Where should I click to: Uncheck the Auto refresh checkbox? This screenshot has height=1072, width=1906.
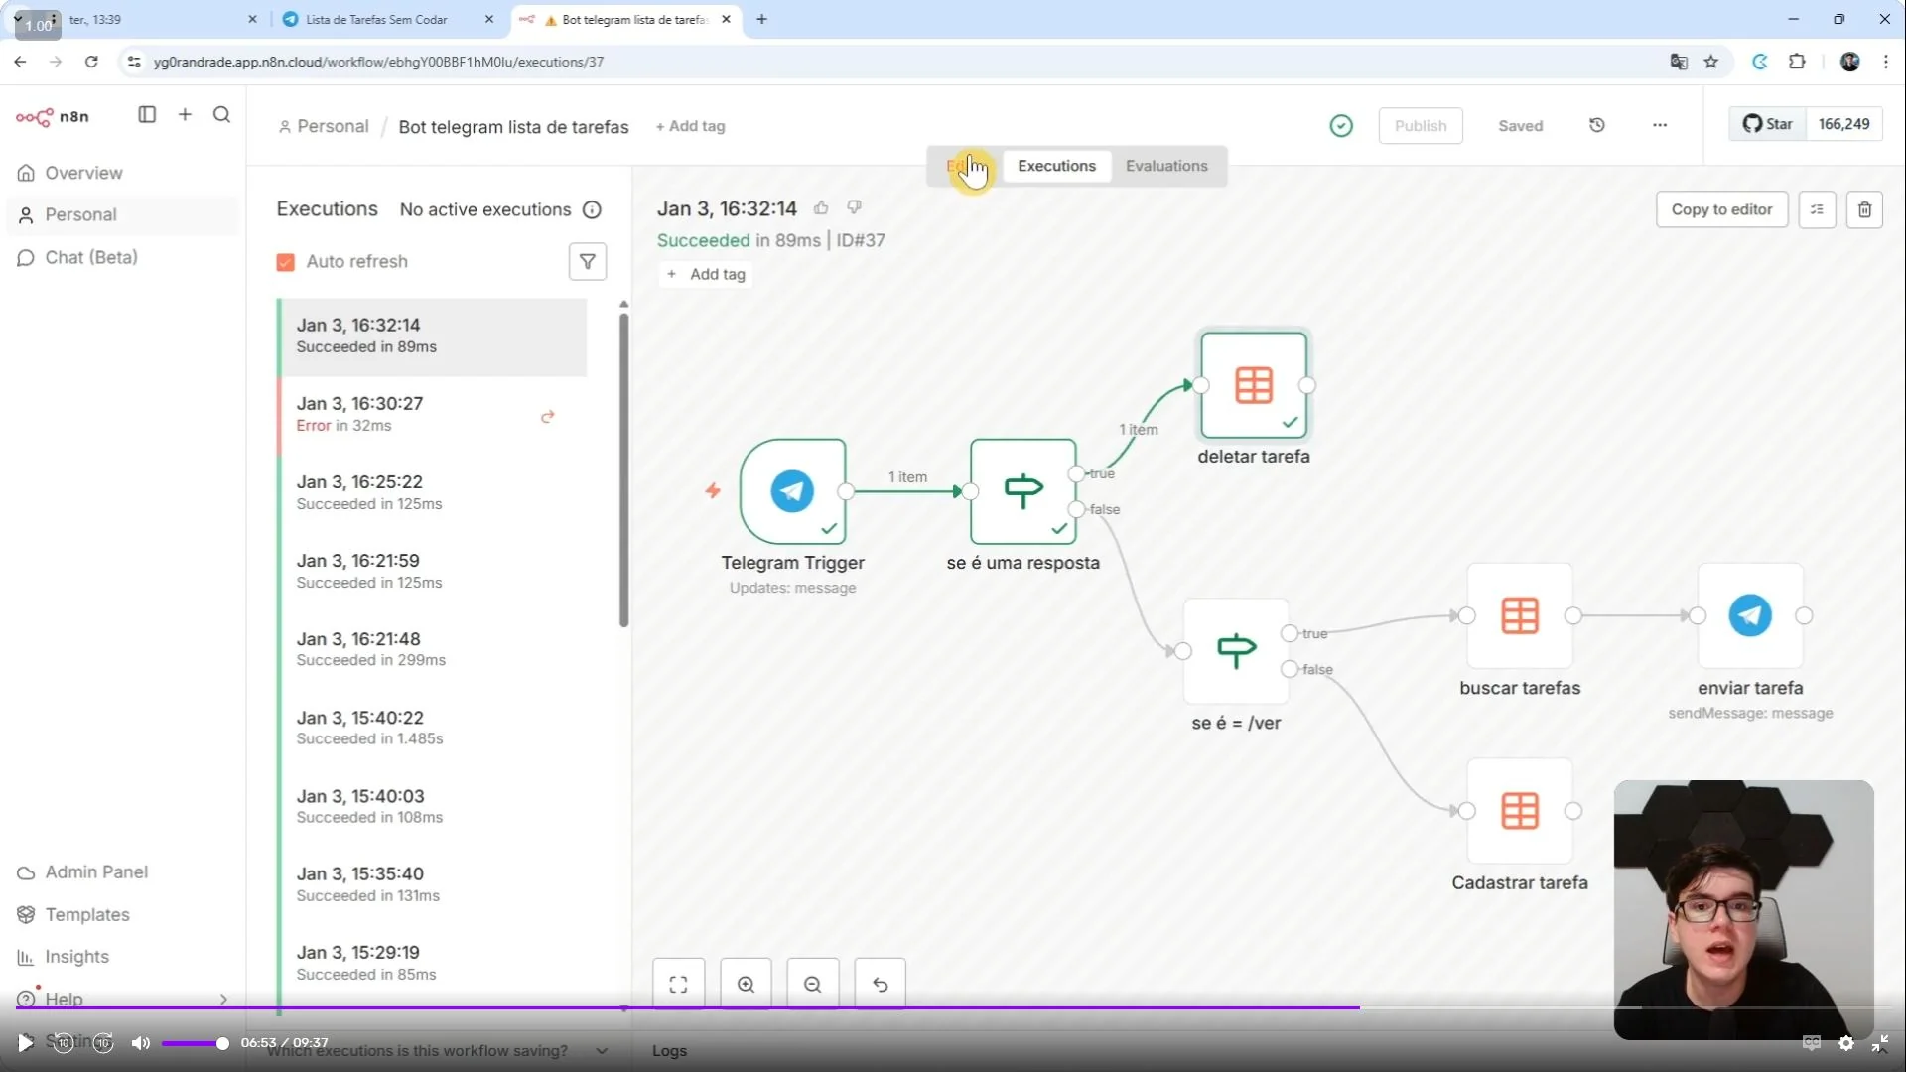click(x=286, y=262)
